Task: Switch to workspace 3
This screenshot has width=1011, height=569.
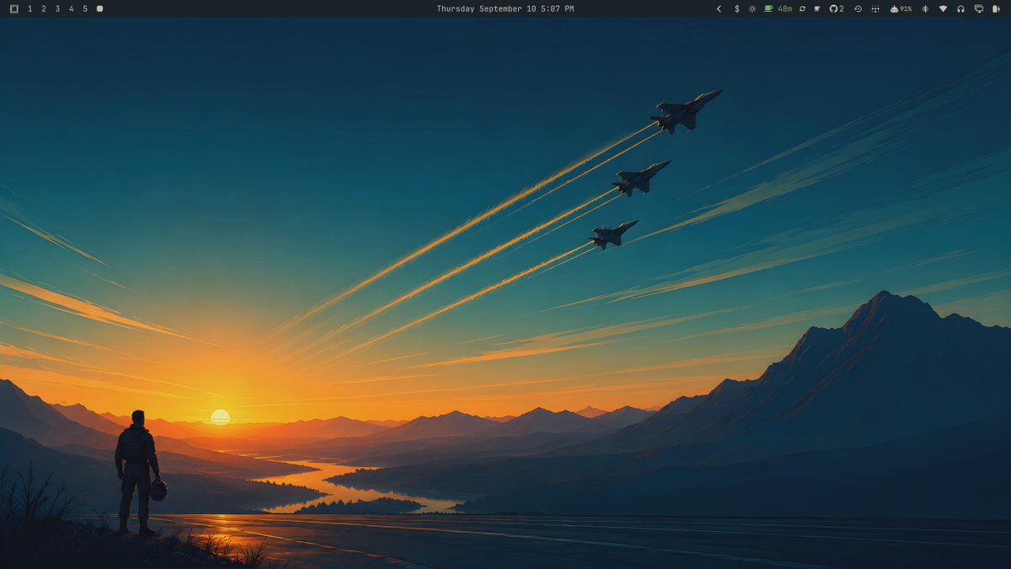Action: coord(57,8)
